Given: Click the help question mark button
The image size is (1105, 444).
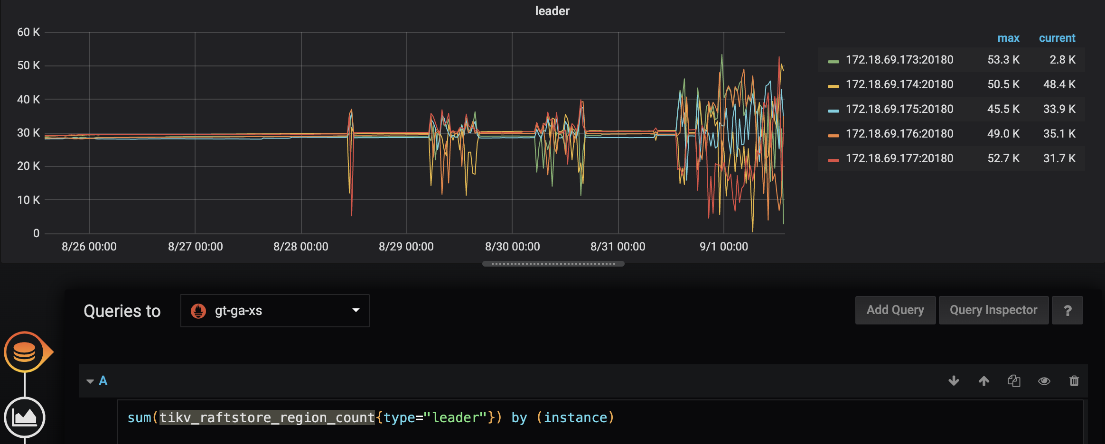Looking at the screenshot, I should click(x=1068, y=311).
